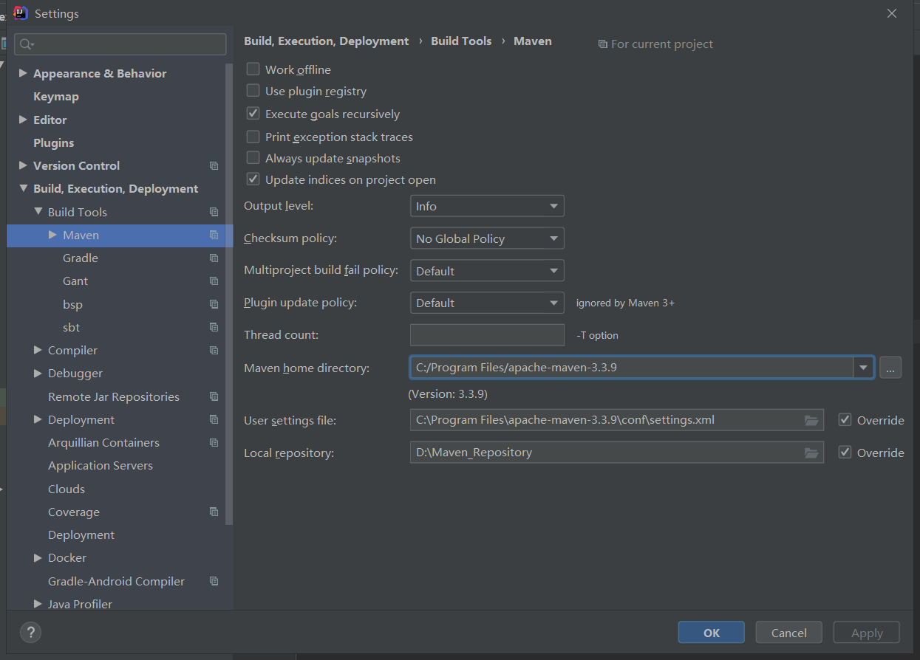The height and width of the screenshot is (660, 920).
Task: Click the help question mark icon
Action: click(x=30, y=632)
